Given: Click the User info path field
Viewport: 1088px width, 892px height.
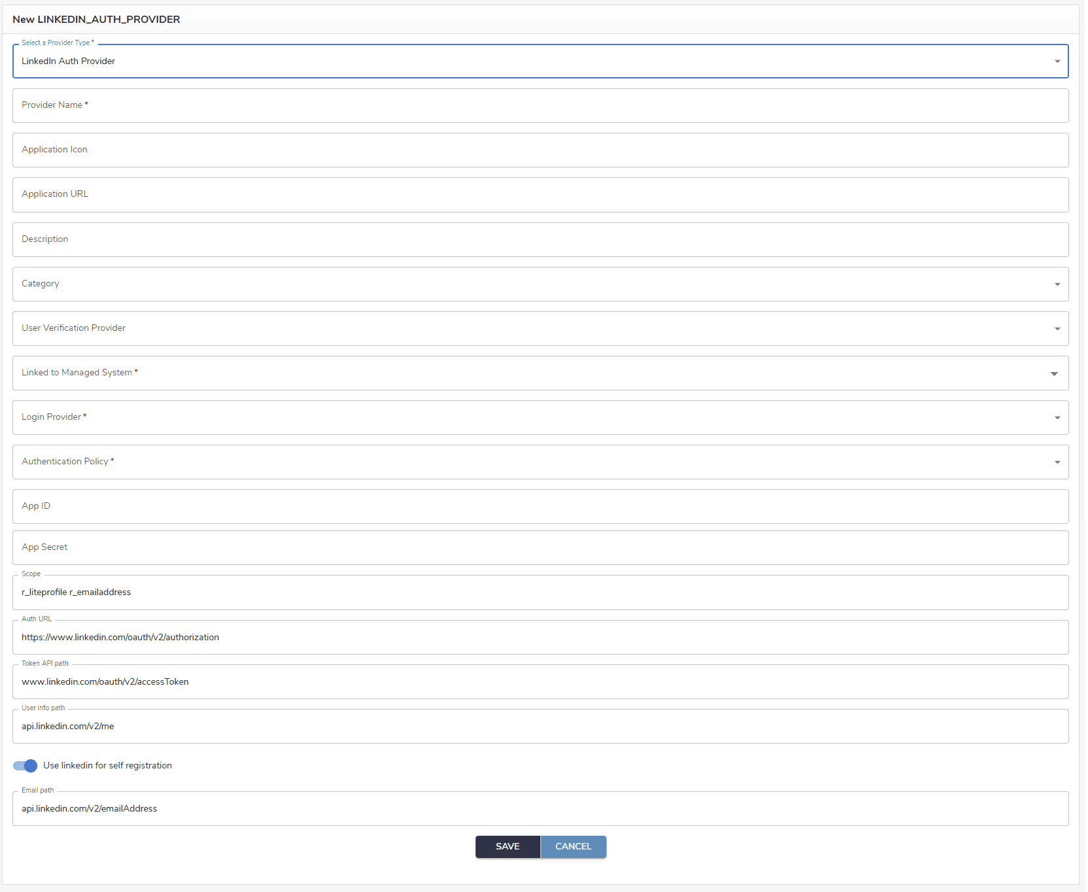Looking at the screenshot, I should click(x=540, y=727).
